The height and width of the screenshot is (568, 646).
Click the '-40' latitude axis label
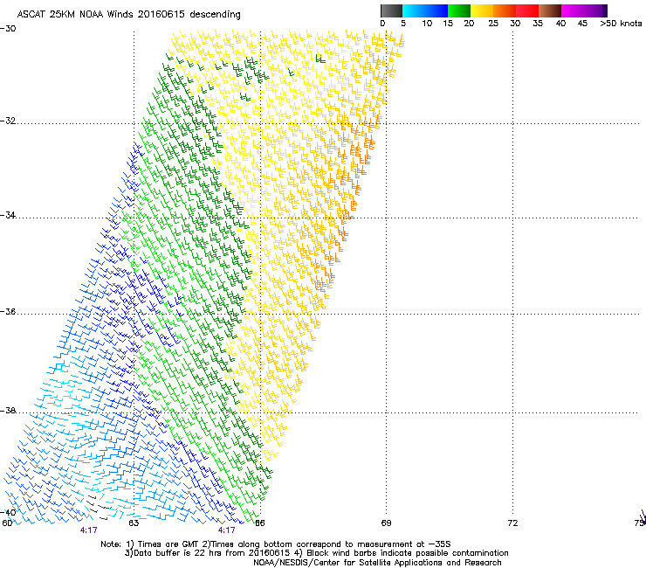tap(8, 512)
